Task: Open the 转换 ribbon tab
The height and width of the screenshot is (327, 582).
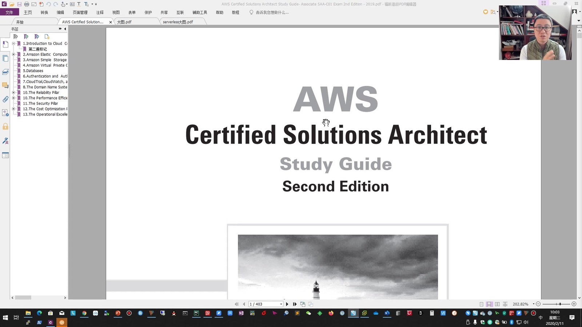Action: click(44, 12)
